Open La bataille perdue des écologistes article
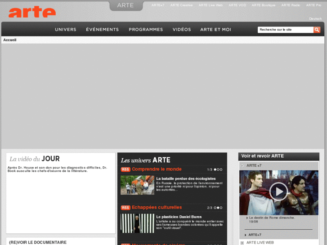This screenshot has width=327, height=245. (x=186, y=179)
